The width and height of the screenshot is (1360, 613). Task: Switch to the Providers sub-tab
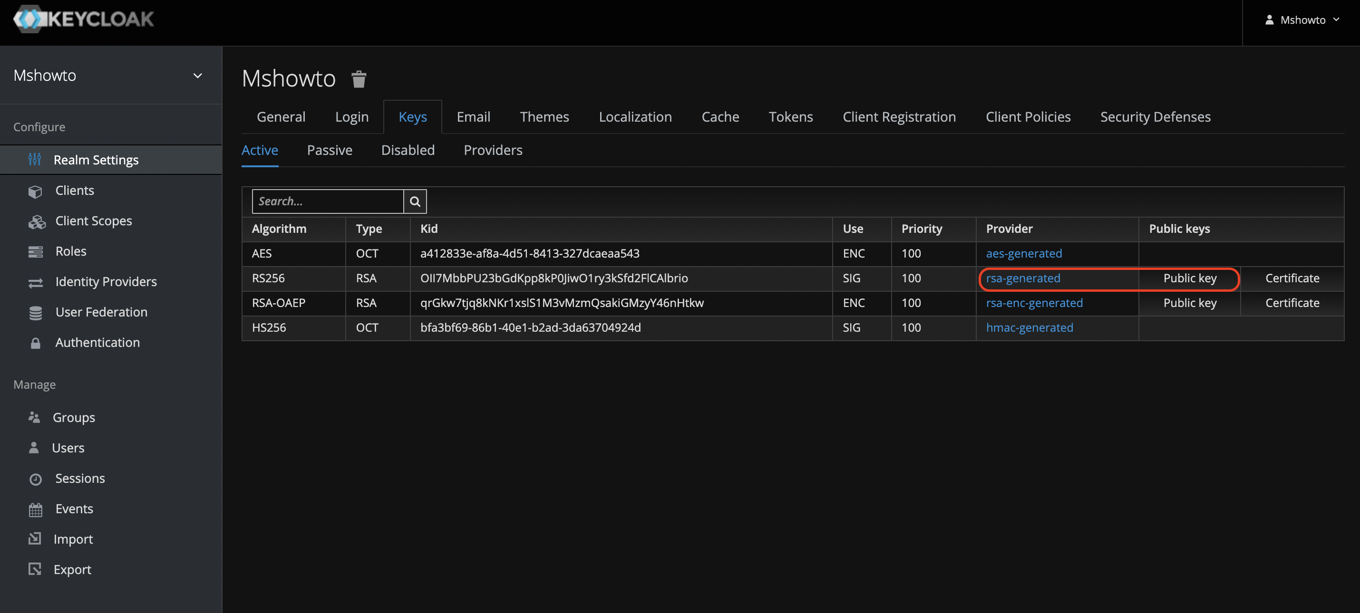click(x=493, y=150)
